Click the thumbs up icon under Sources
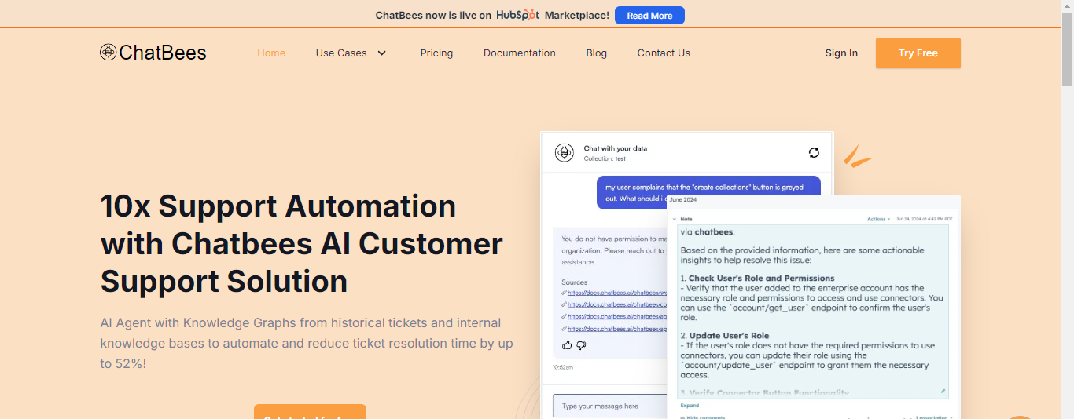Screen dimensions: 1074x419 [567, 345]
